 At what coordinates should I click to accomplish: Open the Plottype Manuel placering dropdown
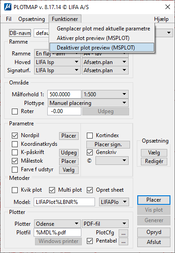[x=88, y=103]
